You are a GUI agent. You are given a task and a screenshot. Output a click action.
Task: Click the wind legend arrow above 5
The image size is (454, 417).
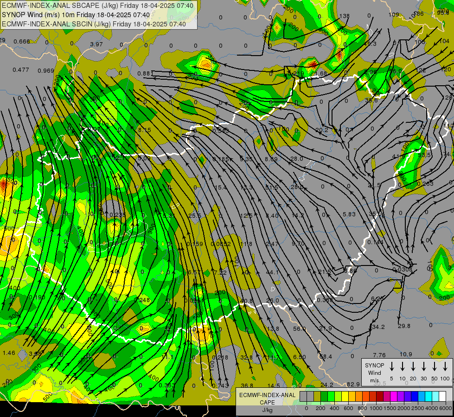click(392, 366)
